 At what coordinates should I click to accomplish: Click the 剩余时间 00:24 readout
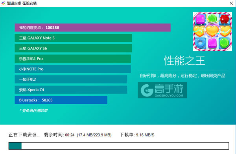(x=59, y=135)
